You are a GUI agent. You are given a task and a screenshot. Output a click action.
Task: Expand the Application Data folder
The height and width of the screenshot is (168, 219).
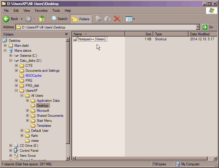click(x=28, y=101)
